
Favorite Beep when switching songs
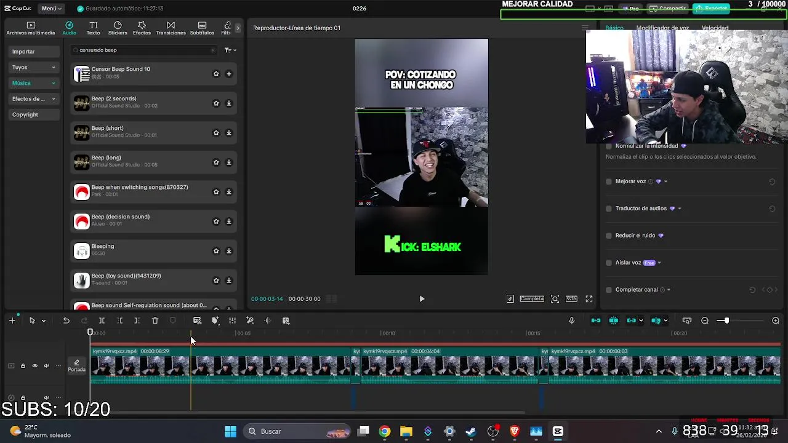coord(216,192)
